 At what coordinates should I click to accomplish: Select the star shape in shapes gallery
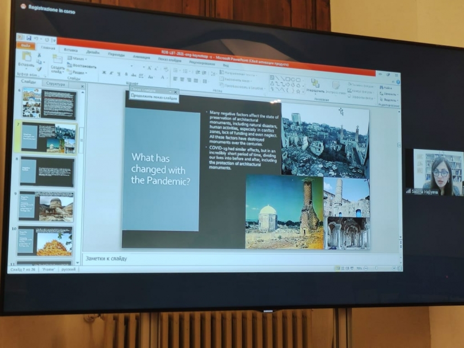(x=298, y=91)
